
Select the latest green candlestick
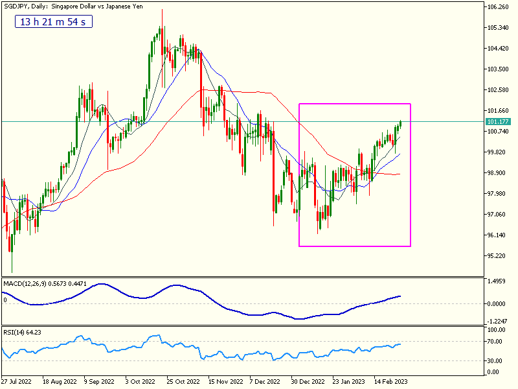point(401,123)
